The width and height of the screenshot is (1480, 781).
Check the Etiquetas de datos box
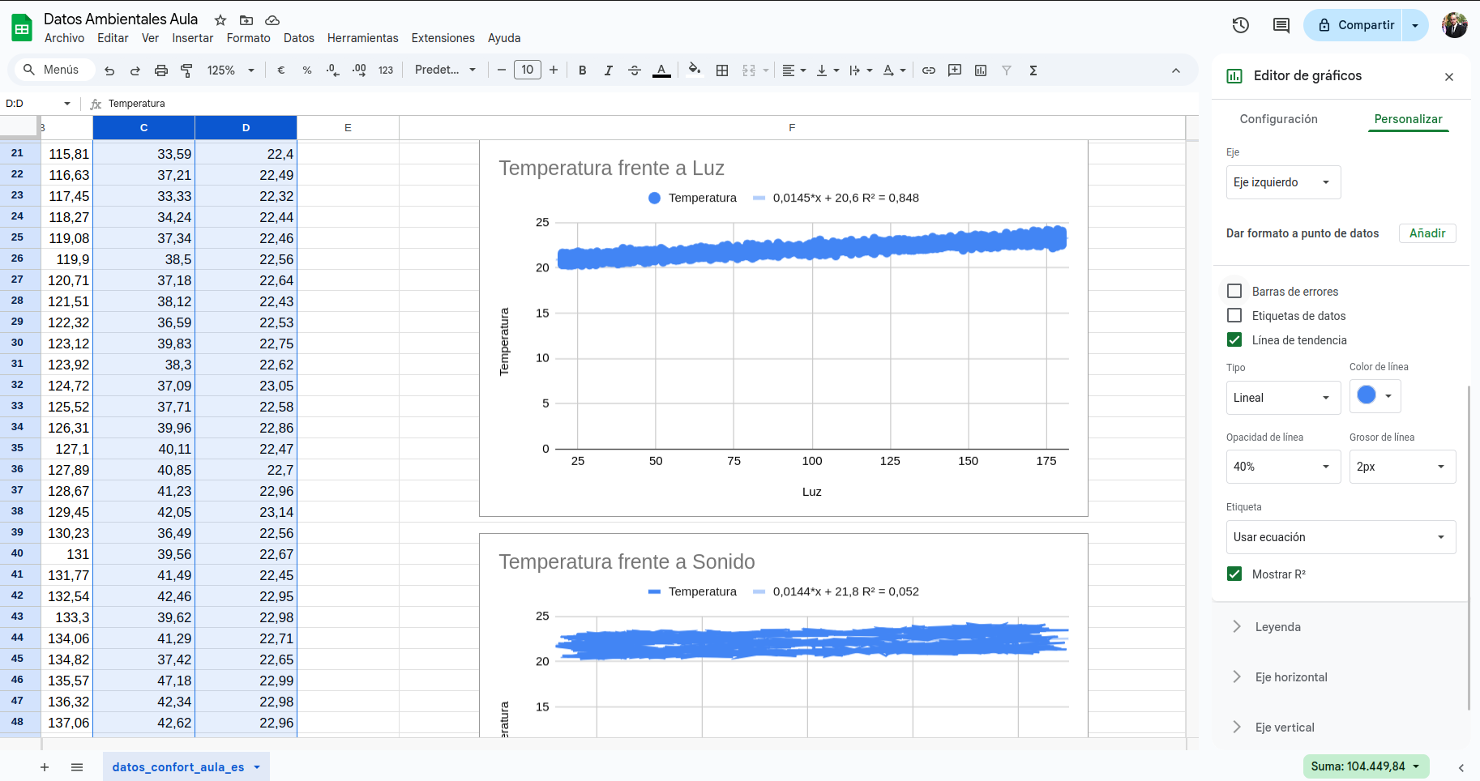(1234, 315)
